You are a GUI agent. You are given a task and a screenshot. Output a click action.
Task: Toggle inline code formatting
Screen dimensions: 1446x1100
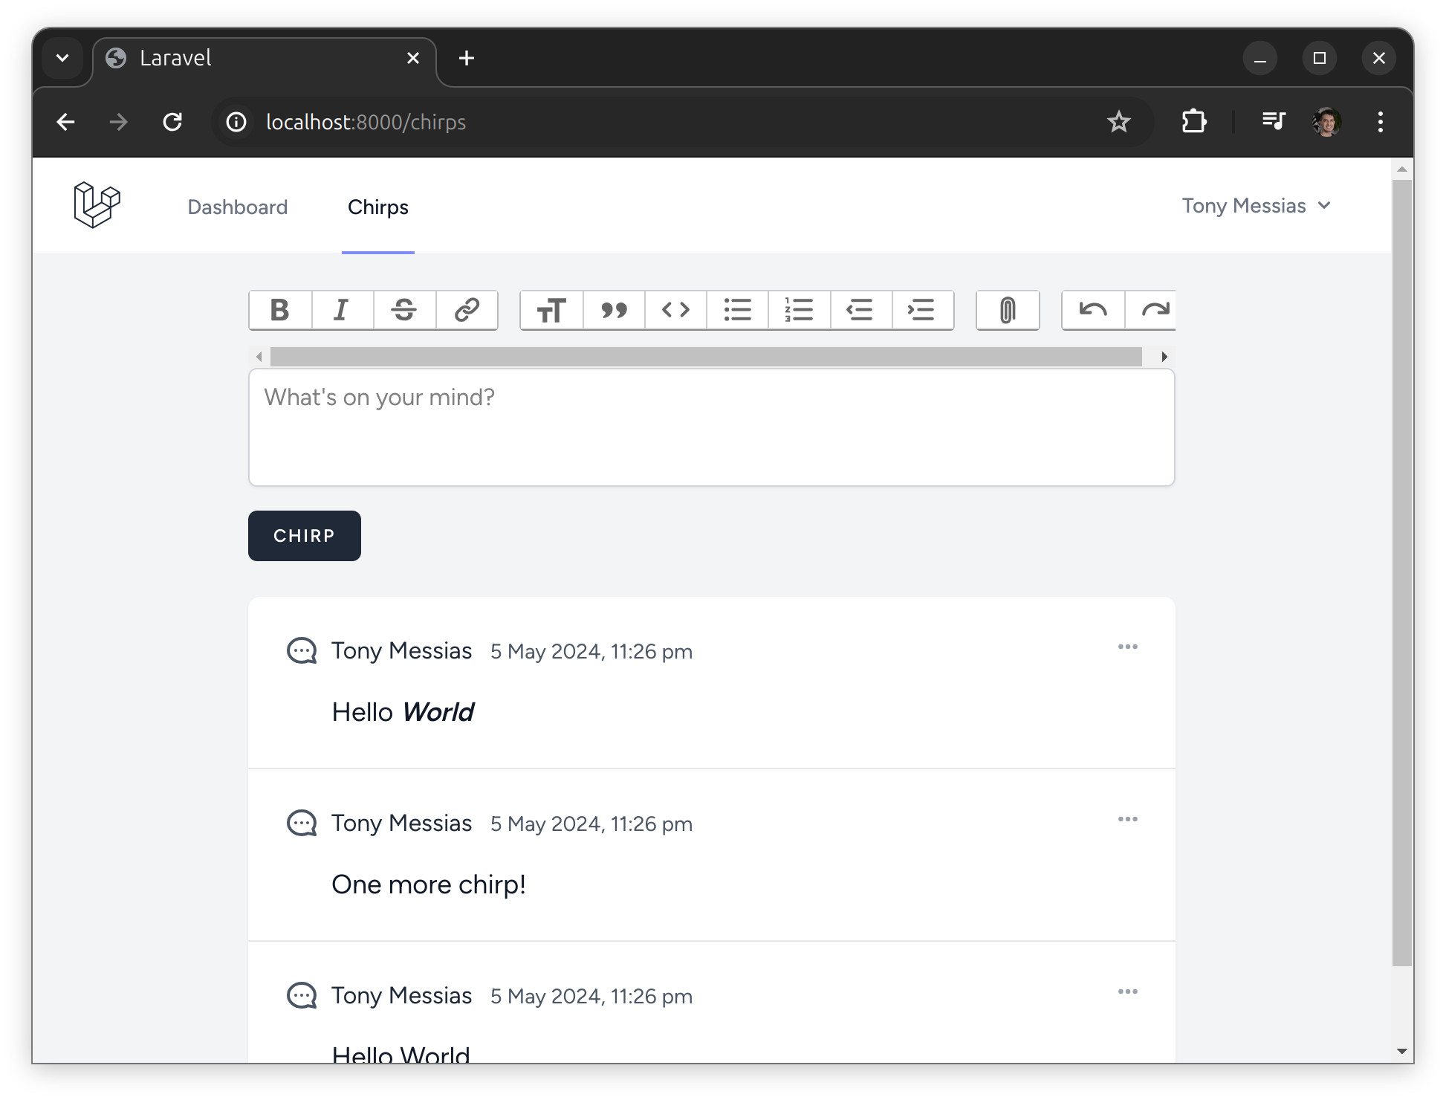click(675, 310)
